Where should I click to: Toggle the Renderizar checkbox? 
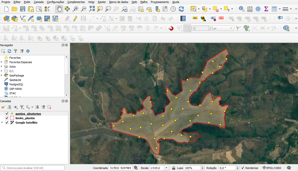pos(243,168)
